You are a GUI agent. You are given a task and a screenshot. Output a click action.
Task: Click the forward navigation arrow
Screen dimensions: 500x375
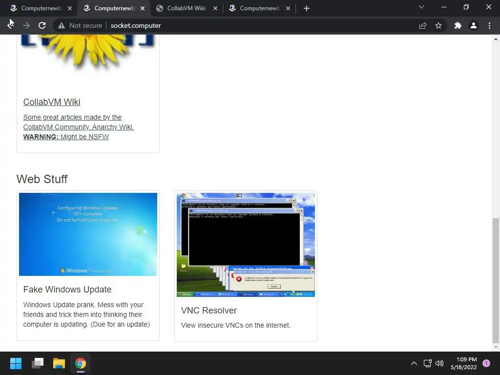26,25
